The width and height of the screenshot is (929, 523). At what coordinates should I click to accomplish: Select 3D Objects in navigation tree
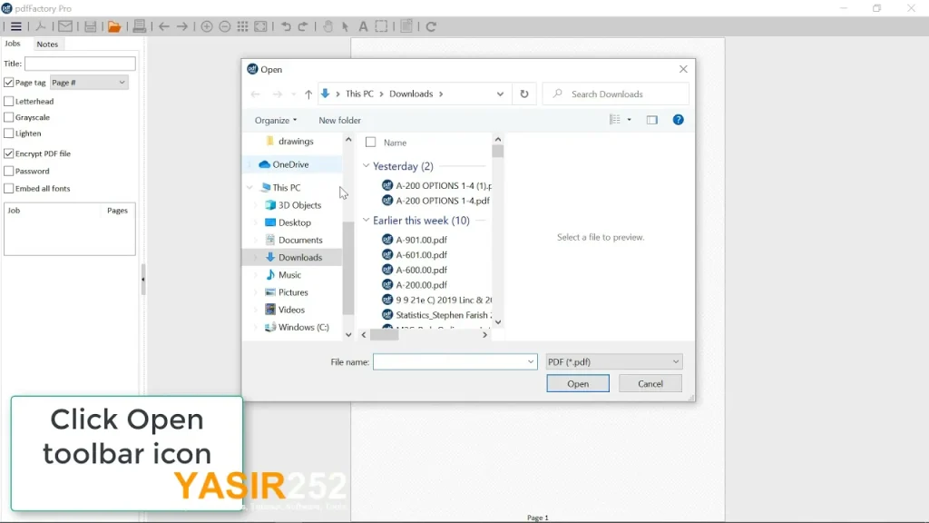[x=299, y=205]
